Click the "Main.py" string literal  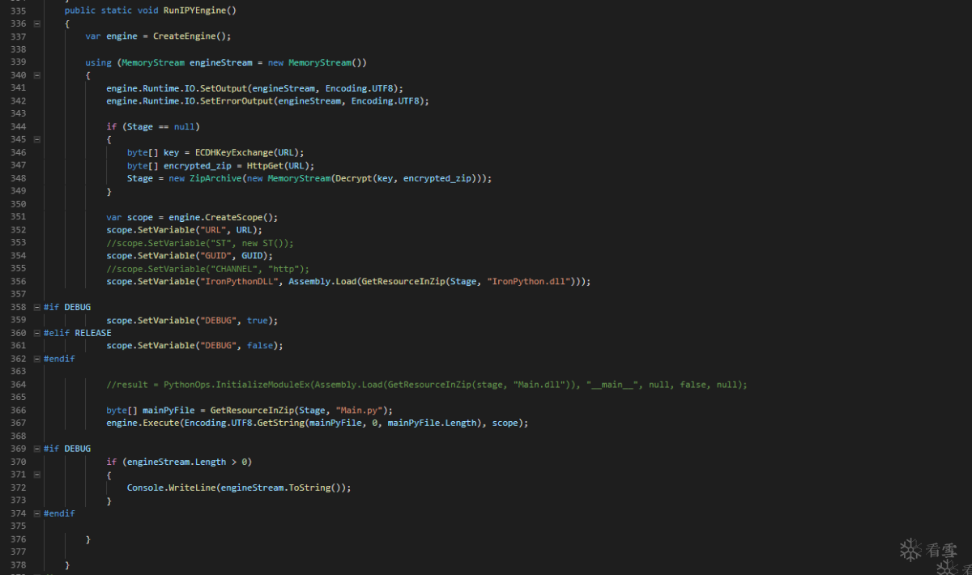click(x=358, y=411)
